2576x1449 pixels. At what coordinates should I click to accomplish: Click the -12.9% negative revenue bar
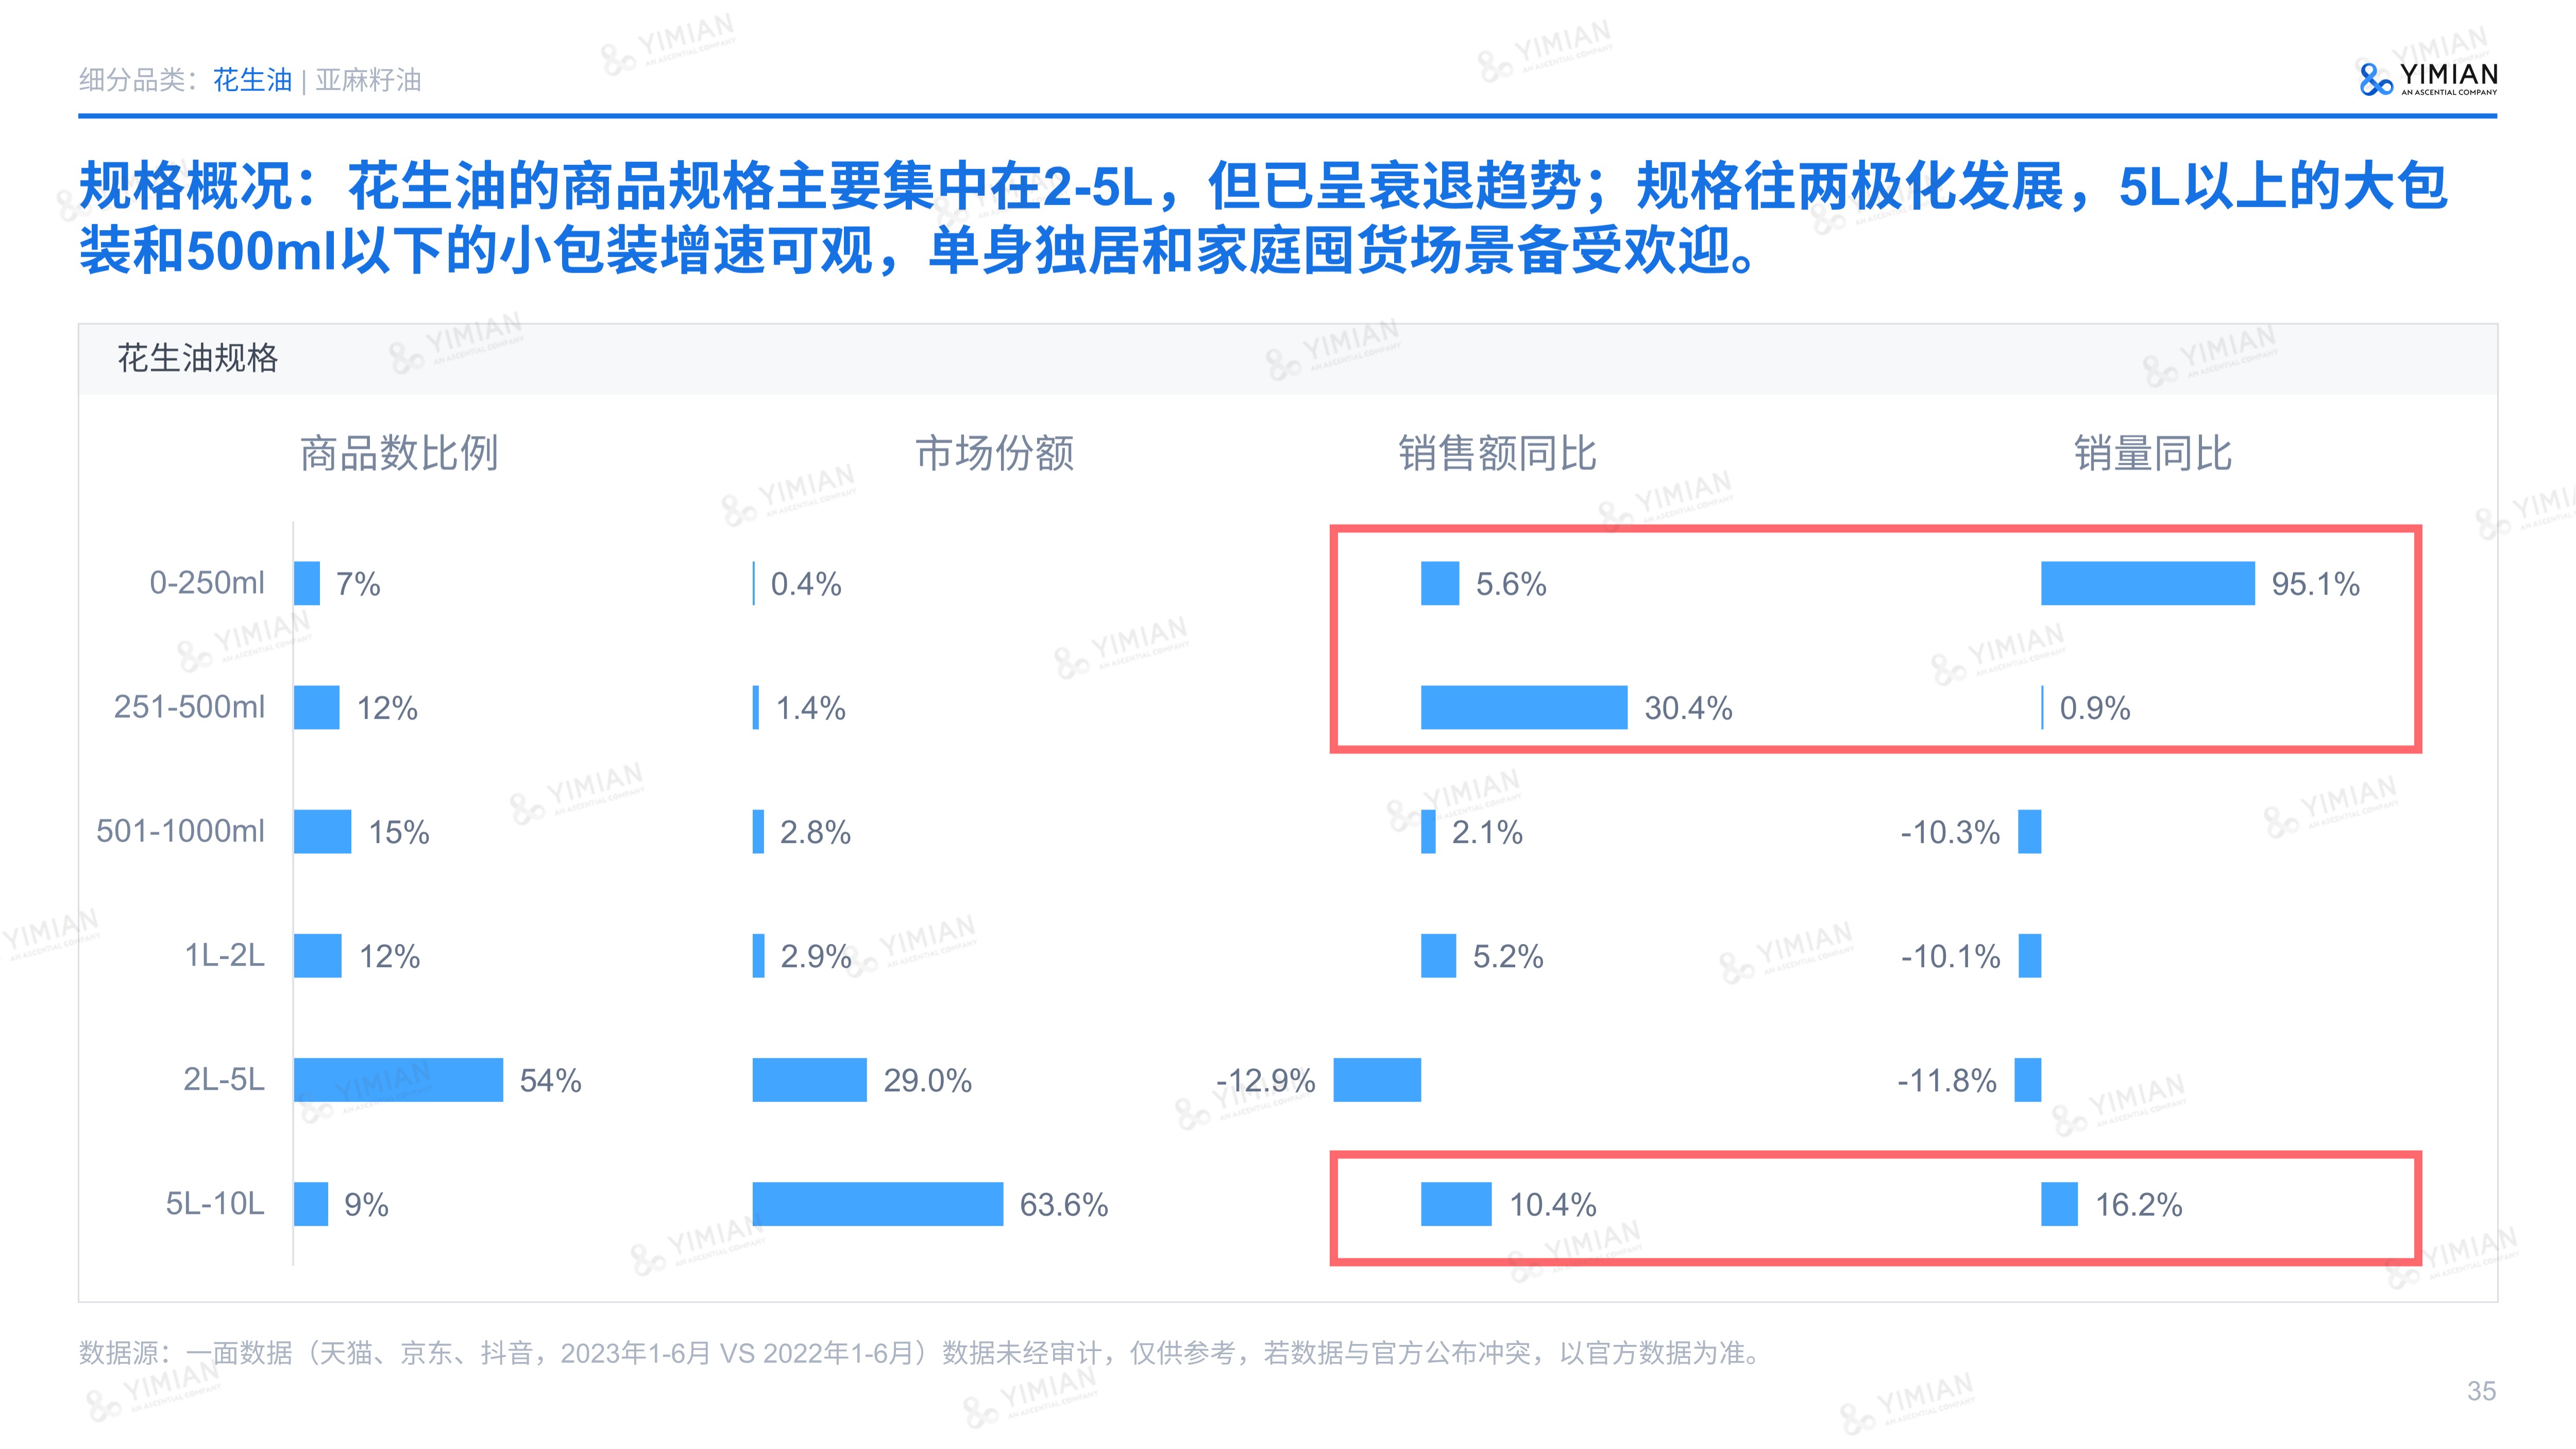(x=1377, y=1080)
